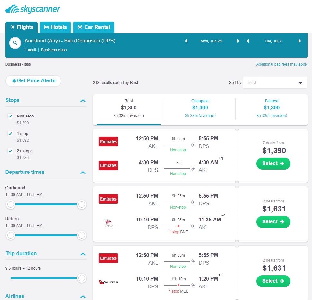Toggle the Non-stop checkbox

tap(10, 116)
